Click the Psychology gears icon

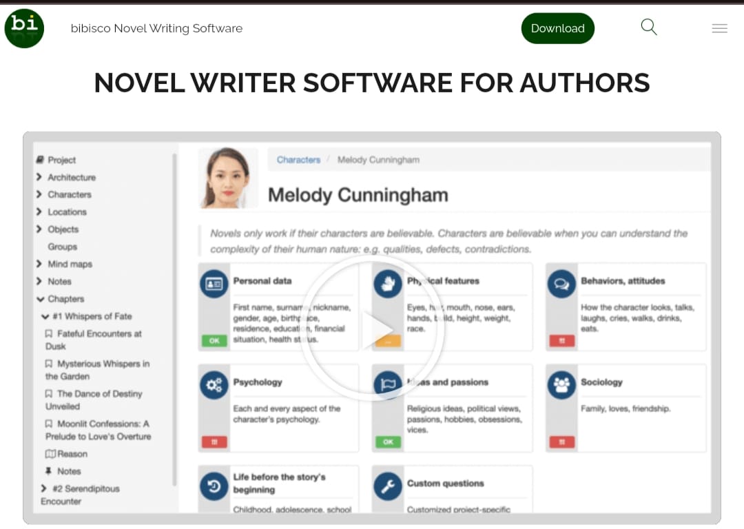click(214, 385)
